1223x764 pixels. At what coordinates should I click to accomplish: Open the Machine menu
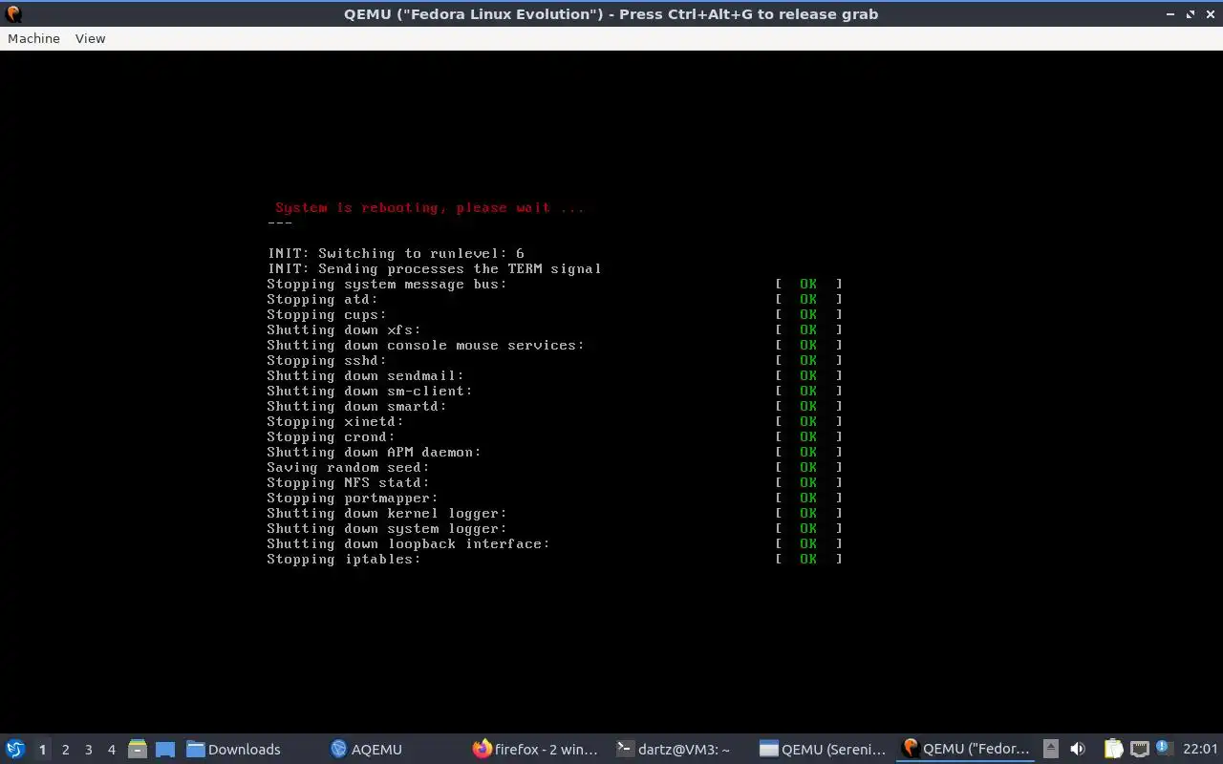point(33,38)
